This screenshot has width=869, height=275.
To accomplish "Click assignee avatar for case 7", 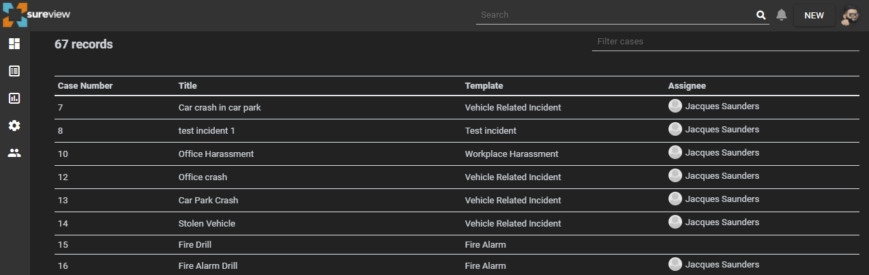I will pyautogui.click(x=675, y=106).
